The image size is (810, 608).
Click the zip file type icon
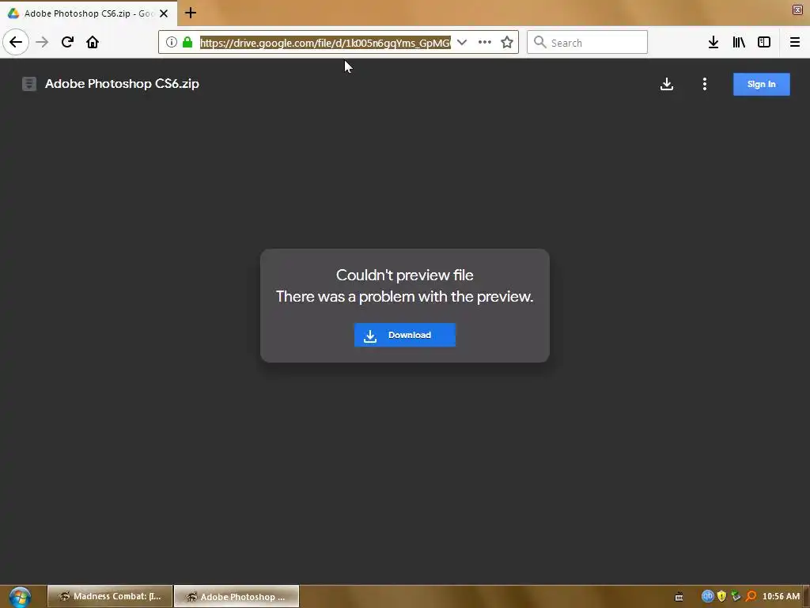click(29, 84)
